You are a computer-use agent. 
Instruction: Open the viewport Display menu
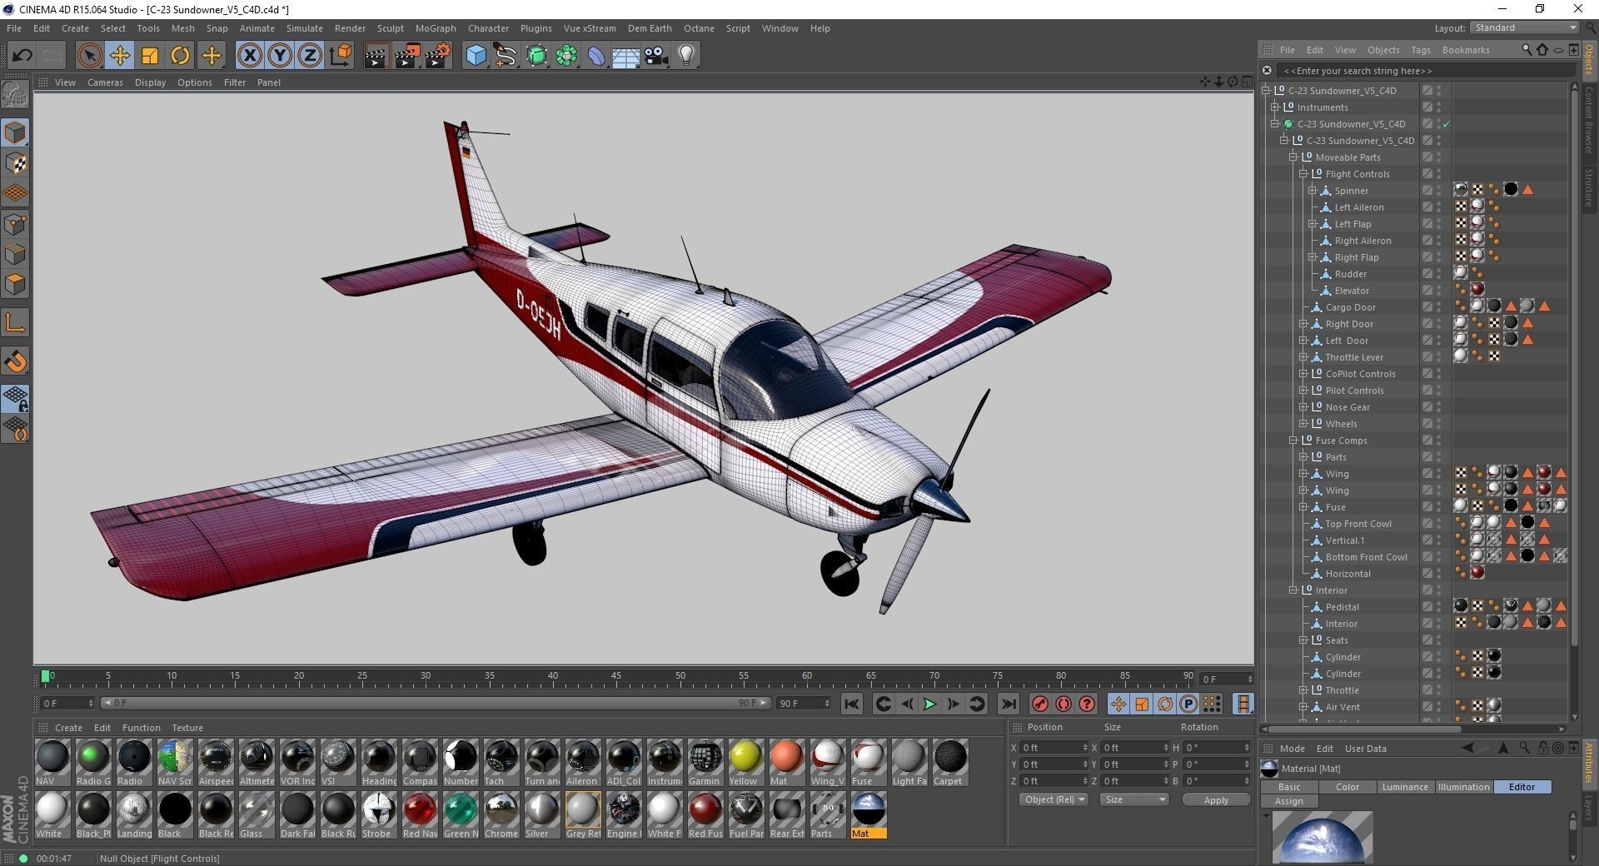tap(150, 82)
